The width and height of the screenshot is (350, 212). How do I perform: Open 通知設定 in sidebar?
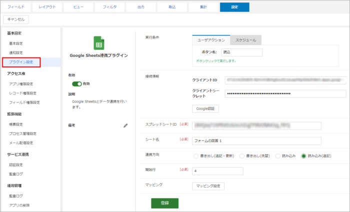click(16, 53)
